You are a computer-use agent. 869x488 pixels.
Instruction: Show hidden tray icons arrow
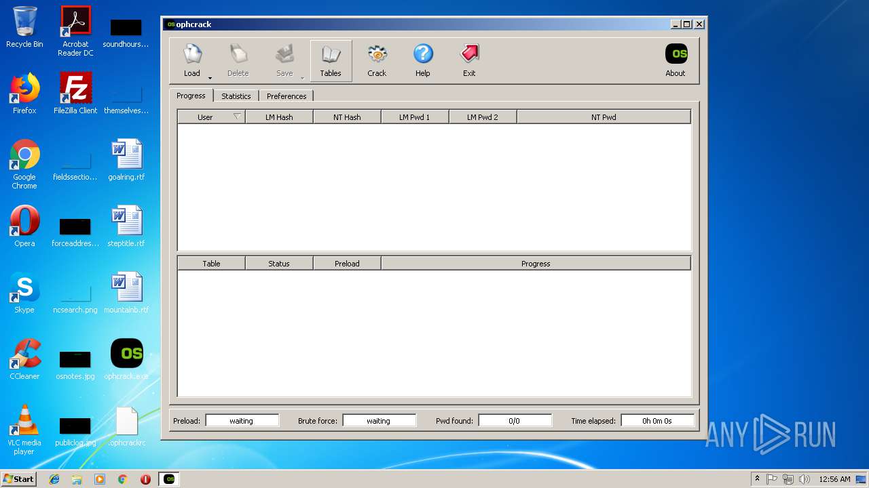click(757, 479)
